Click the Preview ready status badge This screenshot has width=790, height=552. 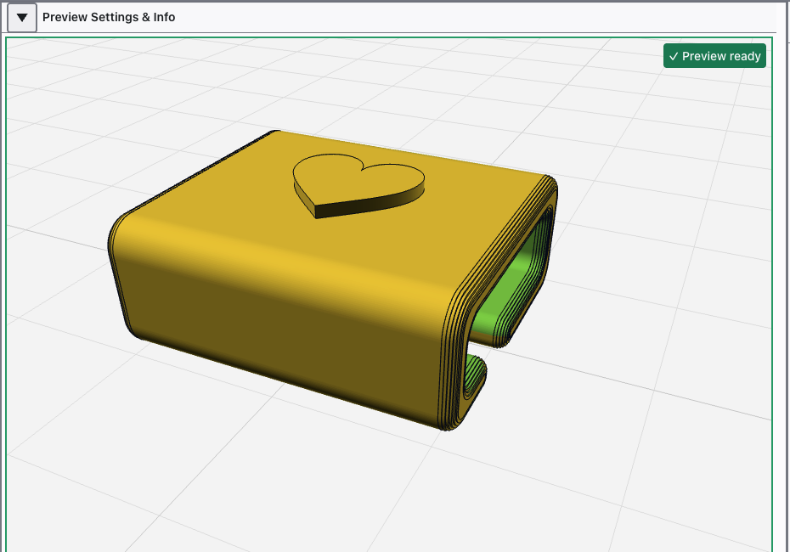(714, 56)
